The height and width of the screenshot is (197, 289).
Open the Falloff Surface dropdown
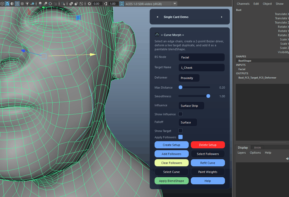[188, 122]
